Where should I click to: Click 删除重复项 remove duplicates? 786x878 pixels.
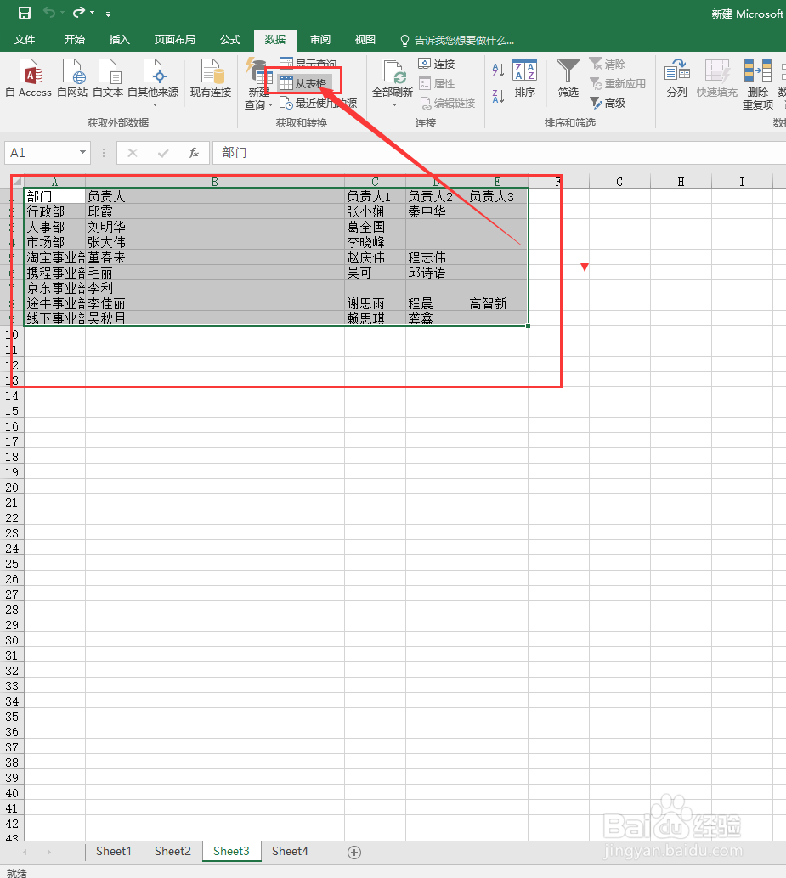pyautogui.click(x=758, y=84)
